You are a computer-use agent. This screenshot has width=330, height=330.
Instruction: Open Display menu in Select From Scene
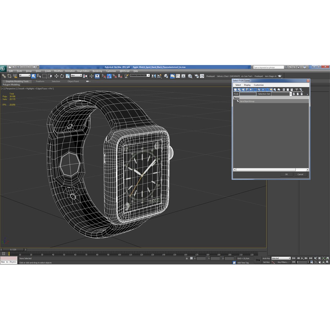[247, 85]
